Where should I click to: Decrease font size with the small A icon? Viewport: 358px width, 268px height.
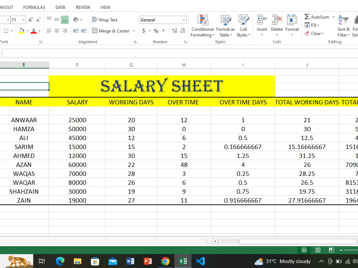pyautogui.click(x=38, y=20)
